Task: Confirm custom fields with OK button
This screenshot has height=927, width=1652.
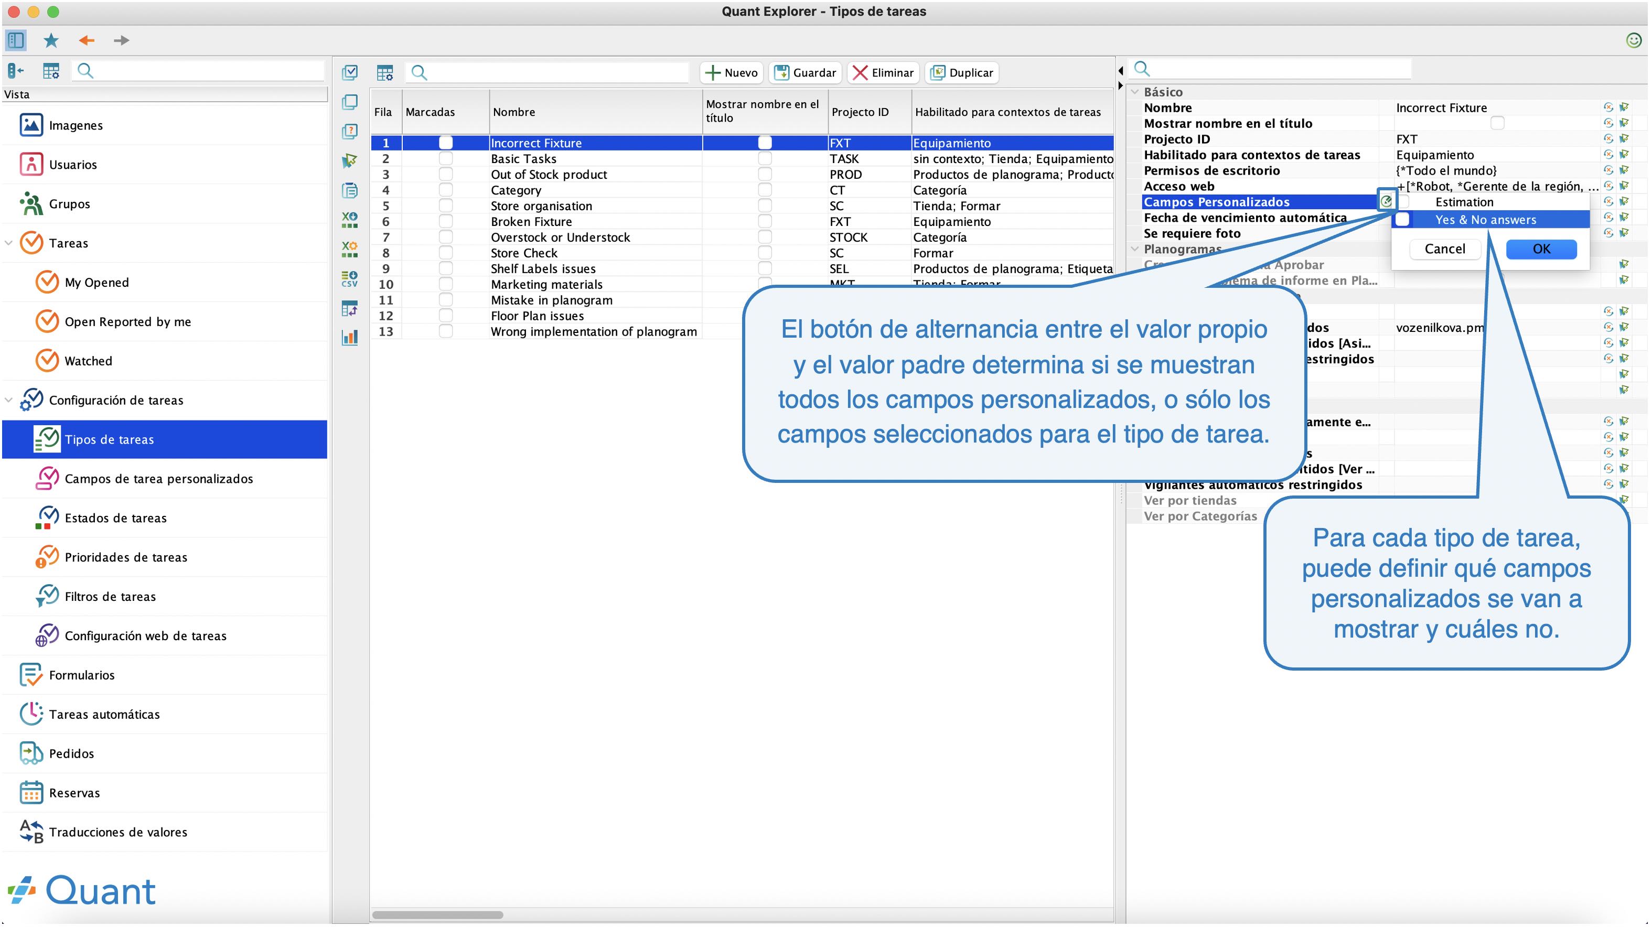Action: click(1541, 249)
